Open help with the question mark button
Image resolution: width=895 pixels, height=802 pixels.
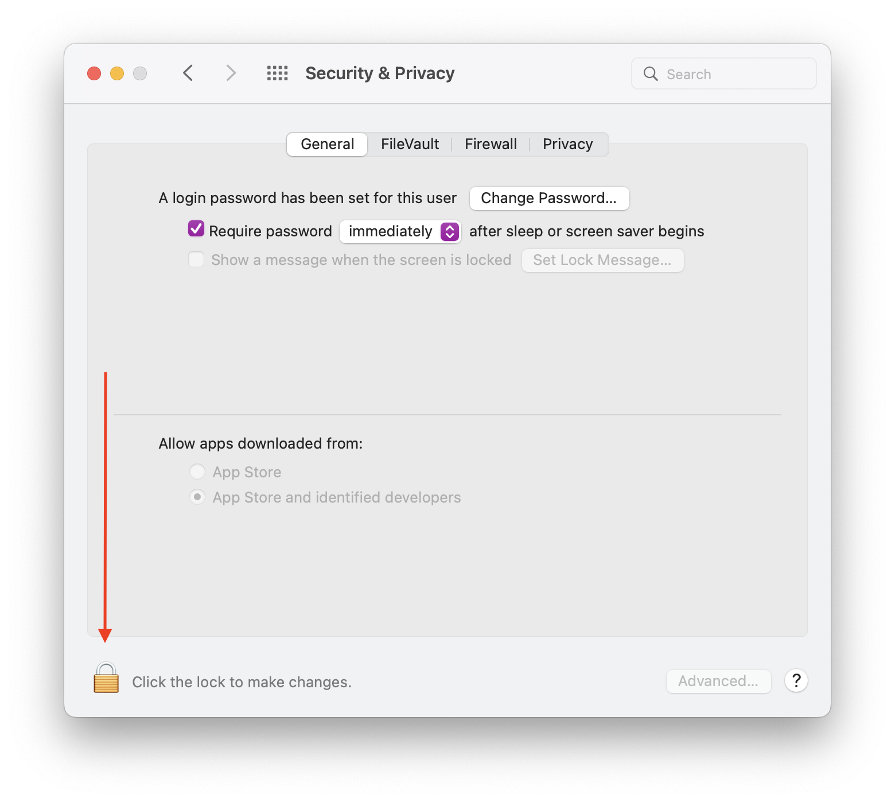point(796,681)
